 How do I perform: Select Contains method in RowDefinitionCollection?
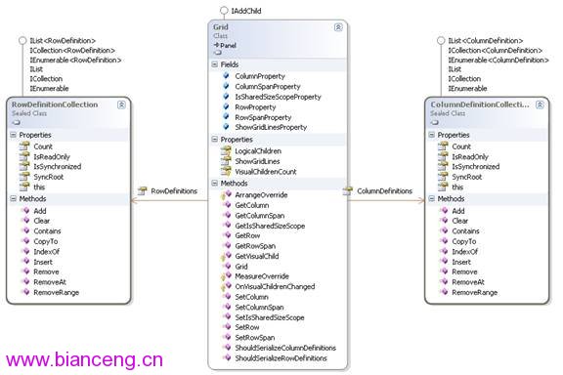point(47,231)
